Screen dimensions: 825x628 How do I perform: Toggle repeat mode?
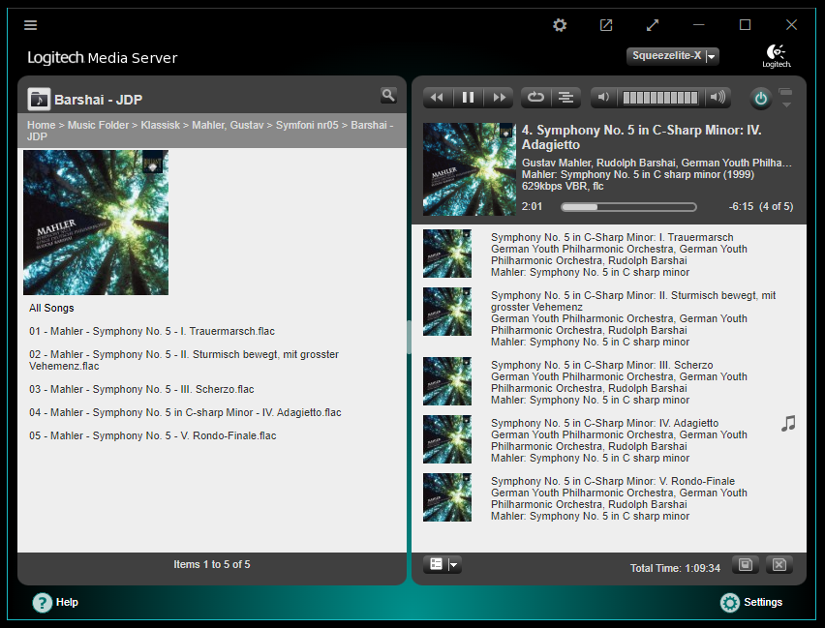click(x=535, y=98)
